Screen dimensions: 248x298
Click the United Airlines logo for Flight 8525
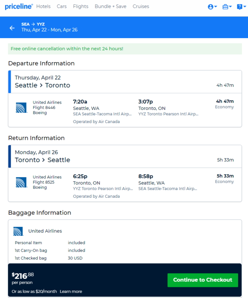(21, 182)
